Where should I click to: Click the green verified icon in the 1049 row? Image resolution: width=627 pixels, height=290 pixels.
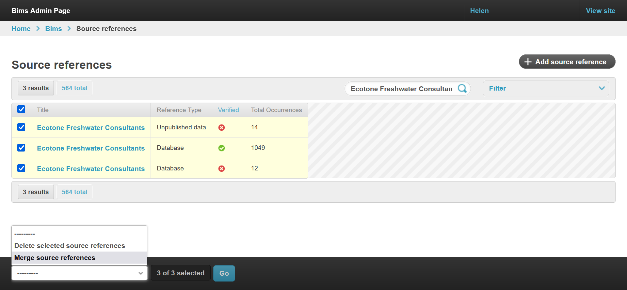point(221,148)
